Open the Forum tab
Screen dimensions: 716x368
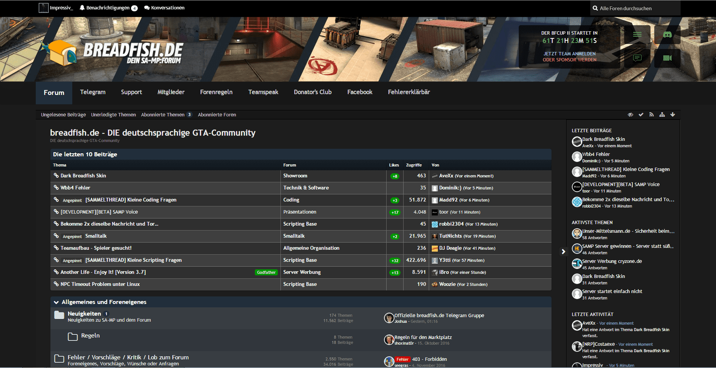coord(54,93)
